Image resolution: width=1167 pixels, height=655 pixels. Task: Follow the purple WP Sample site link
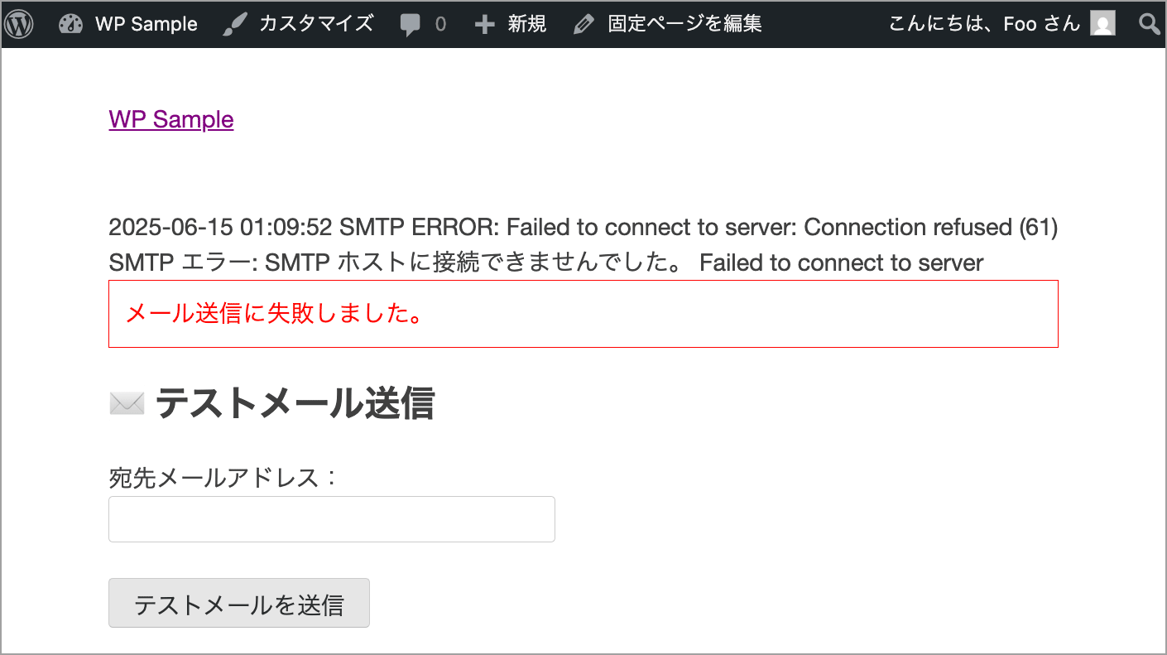click(x=171, y=119)
